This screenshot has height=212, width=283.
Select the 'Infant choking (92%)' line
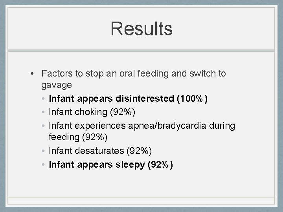pos(92,112)
